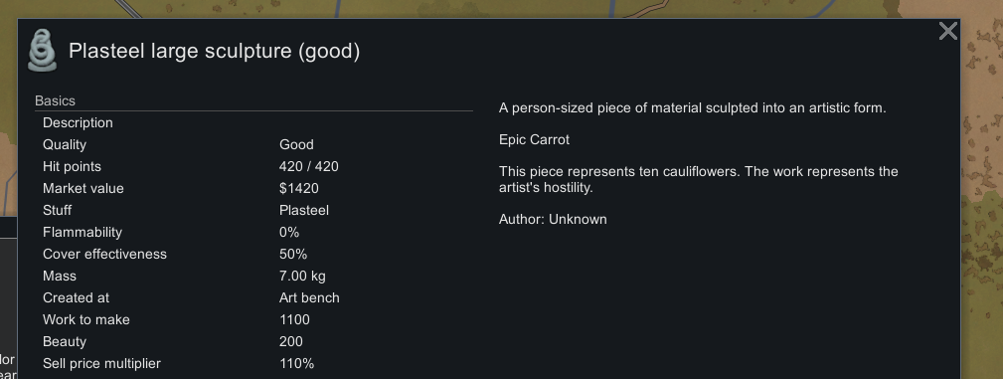The width and height of the screenshot is (1003, 379).
Task: Click the $1420 market value
Action: pyautogui.click(x=299, y=188)
